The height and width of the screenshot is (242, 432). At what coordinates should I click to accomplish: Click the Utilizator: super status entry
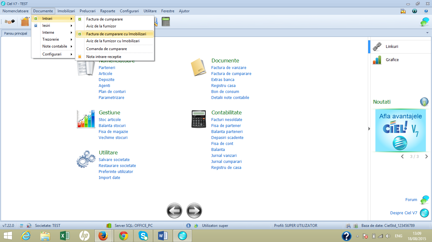click(x=215, y=226)
